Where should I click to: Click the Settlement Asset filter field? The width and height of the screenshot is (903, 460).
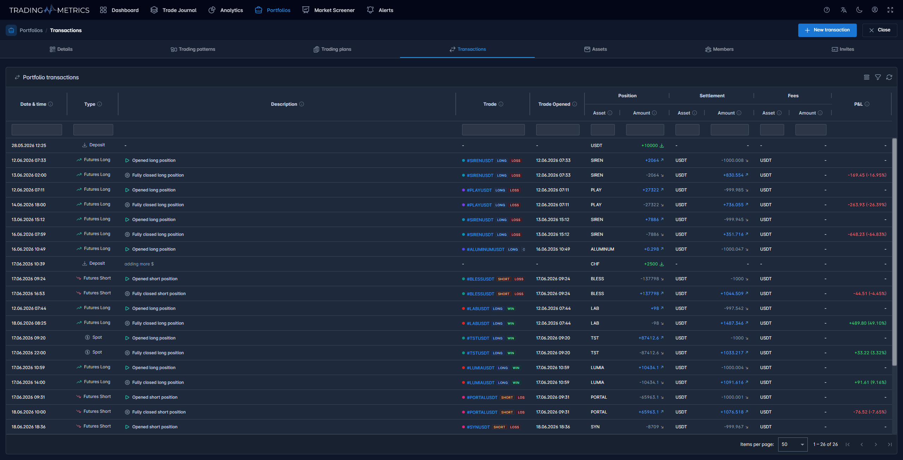(x=687, y=130)
